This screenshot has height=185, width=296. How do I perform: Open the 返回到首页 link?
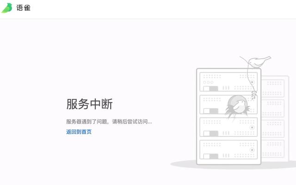(x=79, y=131)
